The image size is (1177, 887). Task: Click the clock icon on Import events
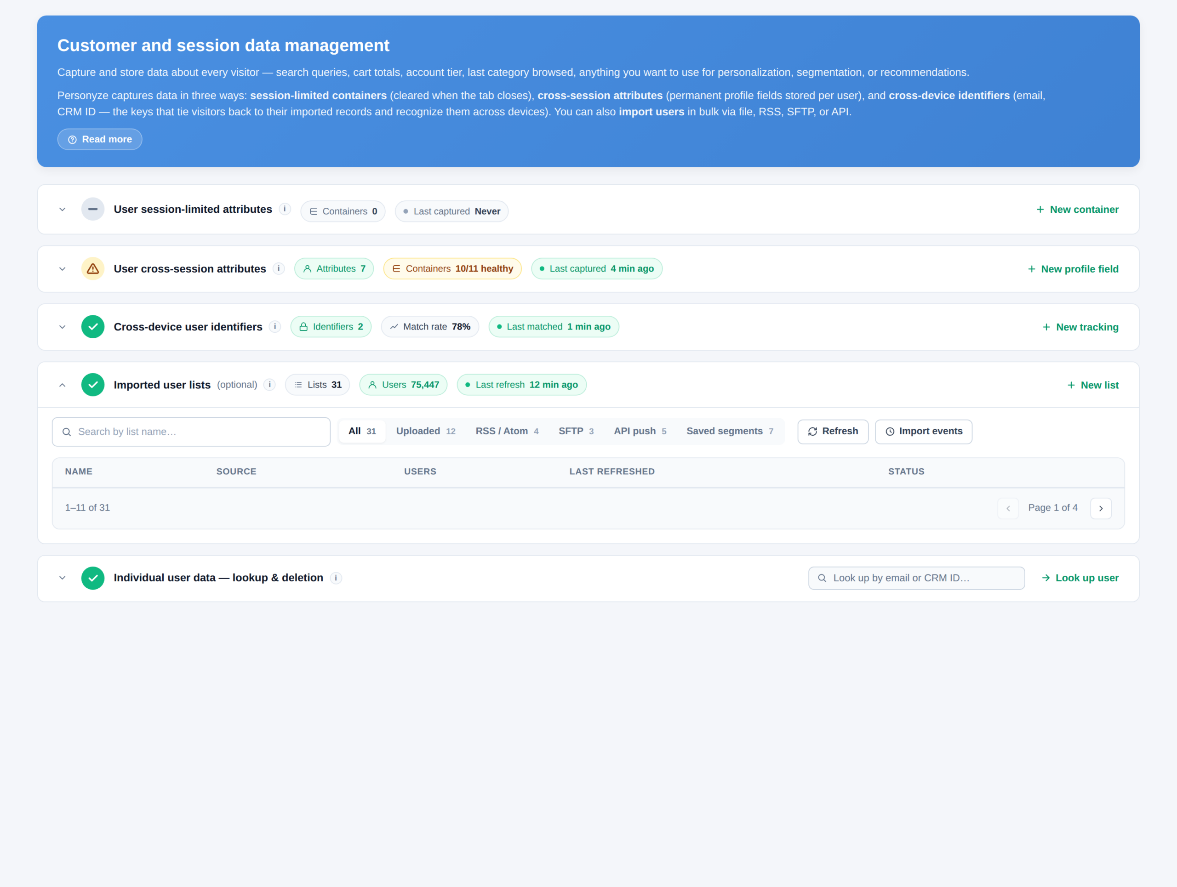pyautogui.click(x=890, y=431)
